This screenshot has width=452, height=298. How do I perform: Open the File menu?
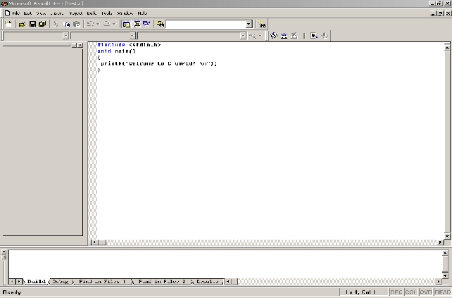(16, 13)
